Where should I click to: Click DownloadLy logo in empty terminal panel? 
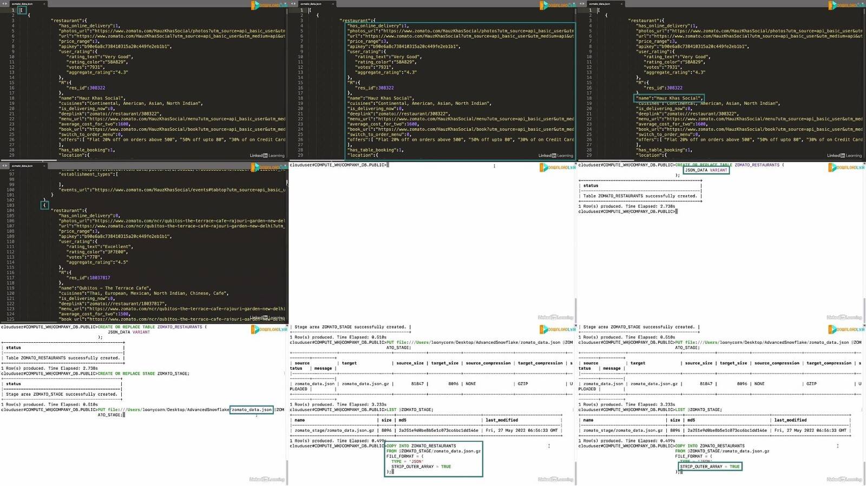pos(557,168)
